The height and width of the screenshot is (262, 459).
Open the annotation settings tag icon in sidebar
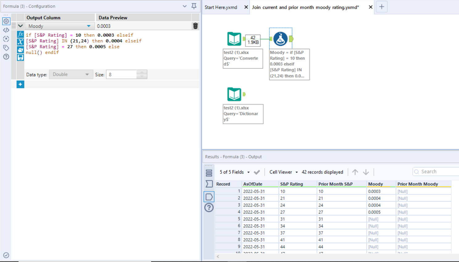[6, 48]
